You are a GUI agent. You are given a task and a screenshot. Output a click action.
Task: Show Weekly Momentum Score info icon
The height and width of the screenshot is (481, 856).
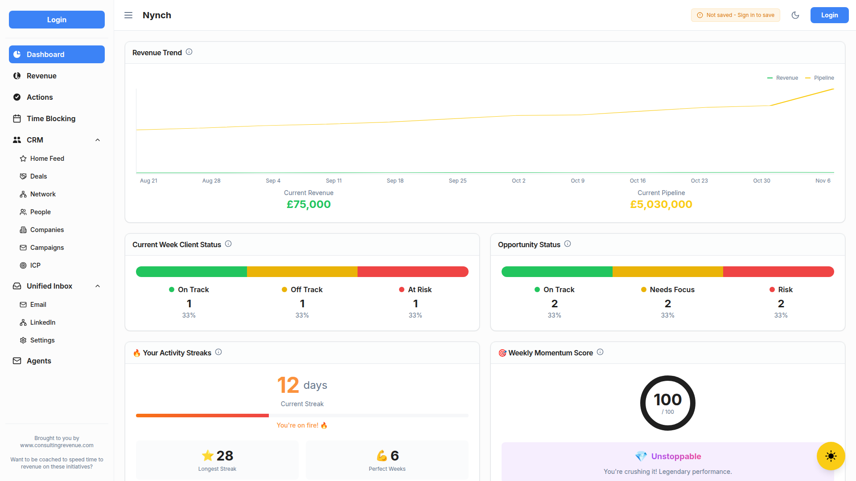[600, 352]
